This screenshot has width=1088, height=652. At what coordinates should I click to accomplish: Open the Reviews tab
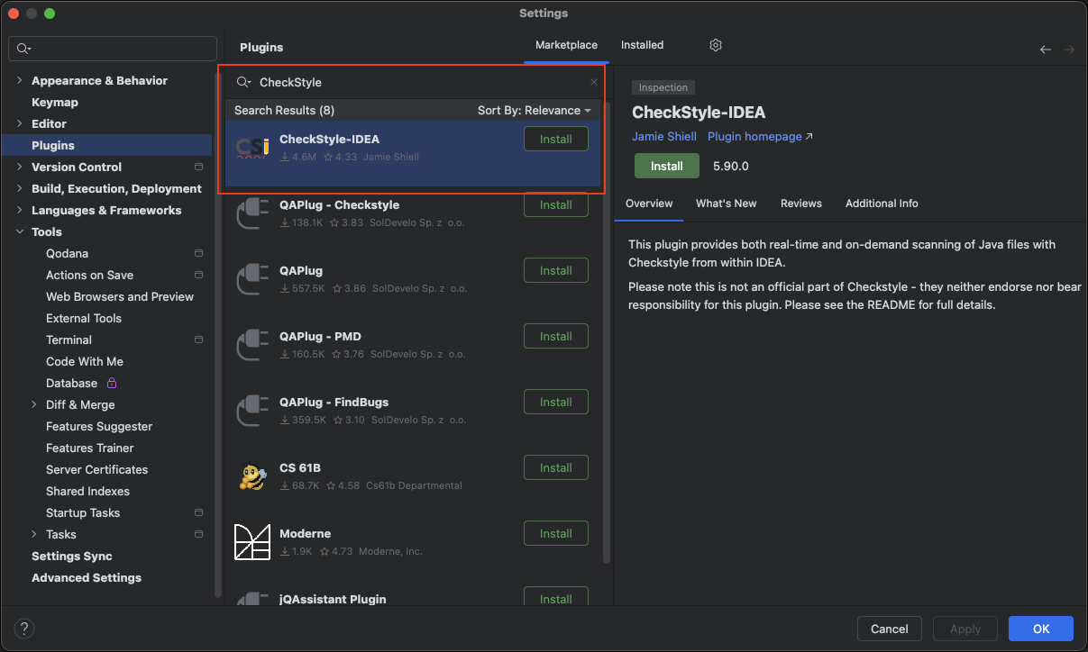801,204
